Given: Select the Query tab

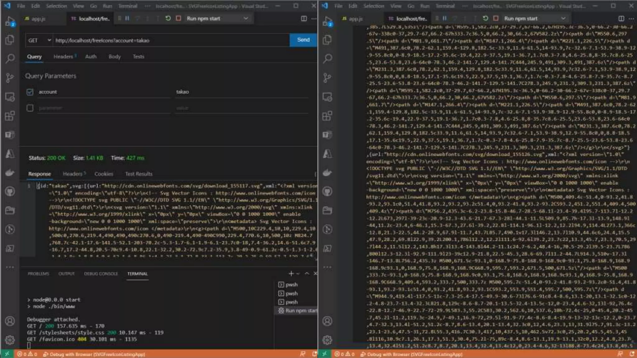Looking at the screenshot, I should [34, 57].
